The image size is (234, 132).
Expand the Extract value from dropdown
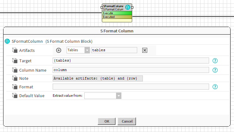click(119, 96)
